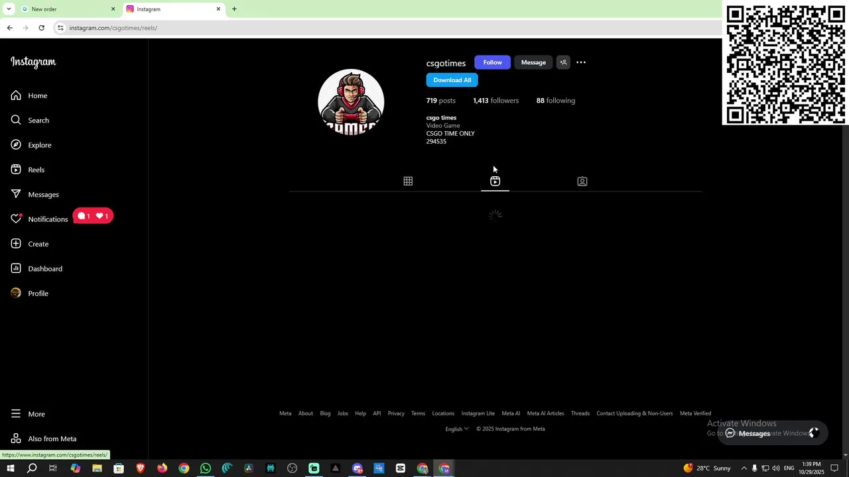
Task: Open the Locations footer link
Action: [x=443, y=413]
